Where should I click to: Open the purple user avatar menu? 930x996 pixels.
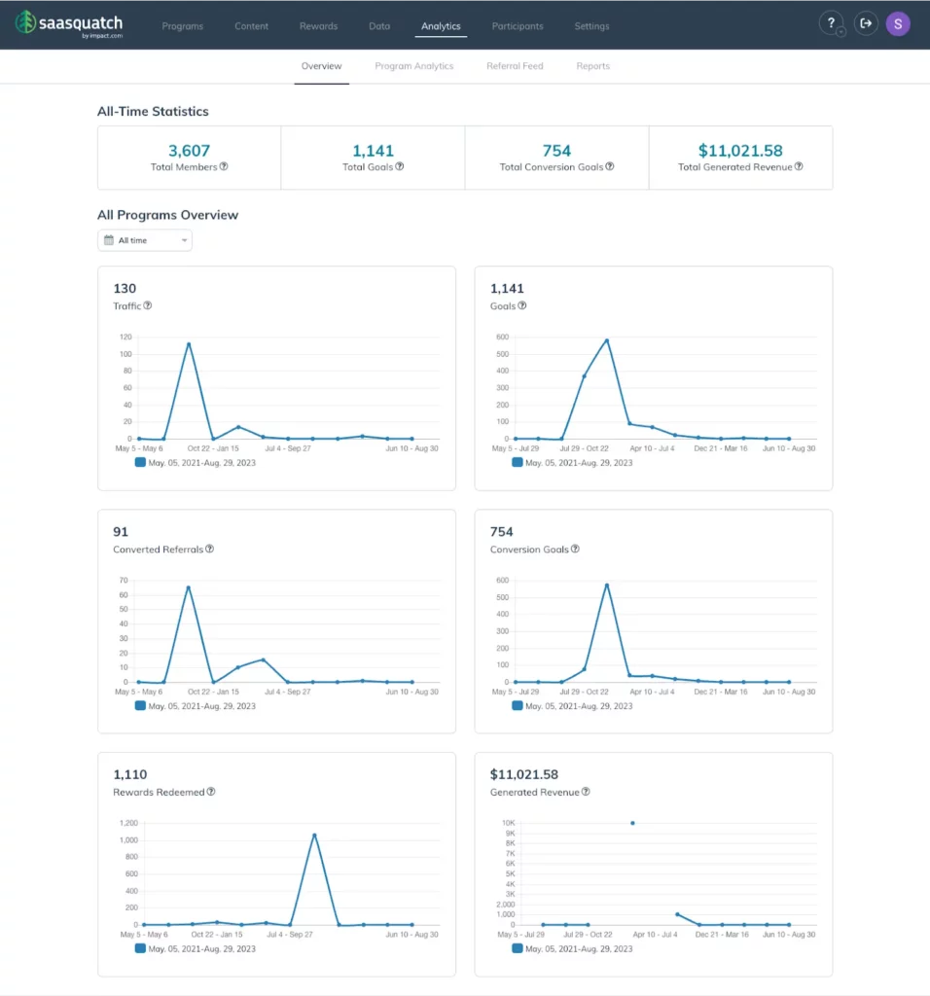pyautogui.click(x=898, y=24)
